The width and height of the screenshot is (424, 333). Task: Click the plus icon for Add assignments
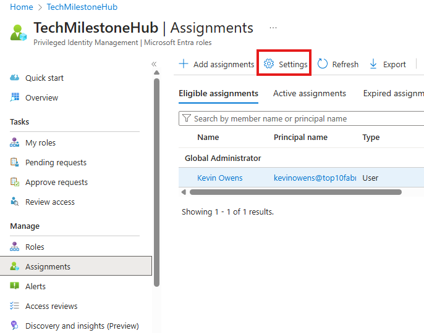click(184, 64)
